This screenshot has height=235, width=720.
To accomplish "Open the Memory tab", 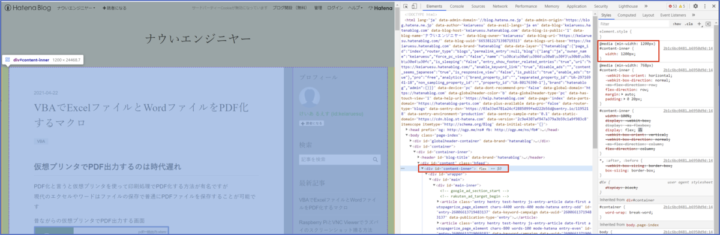I will (x=552, y=6).
